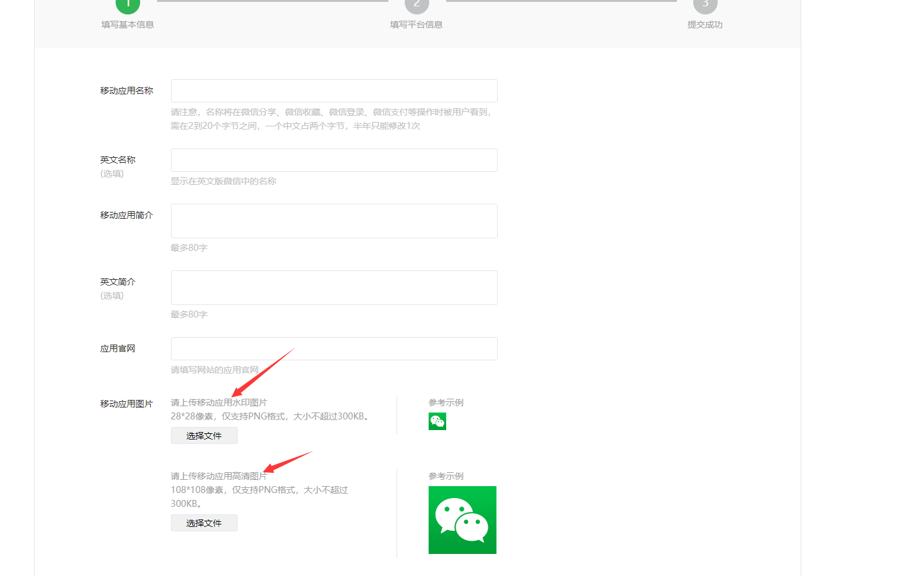Image resolution: width=910 pixels, height=576 pixels.
Task: Open the 填写平台信息 step
Action: click(417, 25)
